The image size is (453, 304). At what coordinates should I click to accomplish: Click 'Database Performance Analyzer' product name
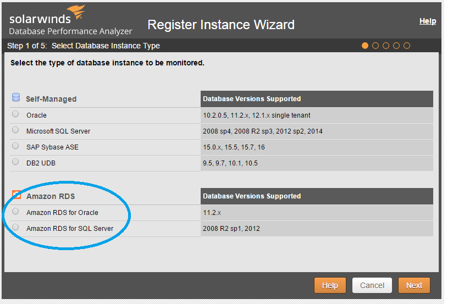(70, 31)
